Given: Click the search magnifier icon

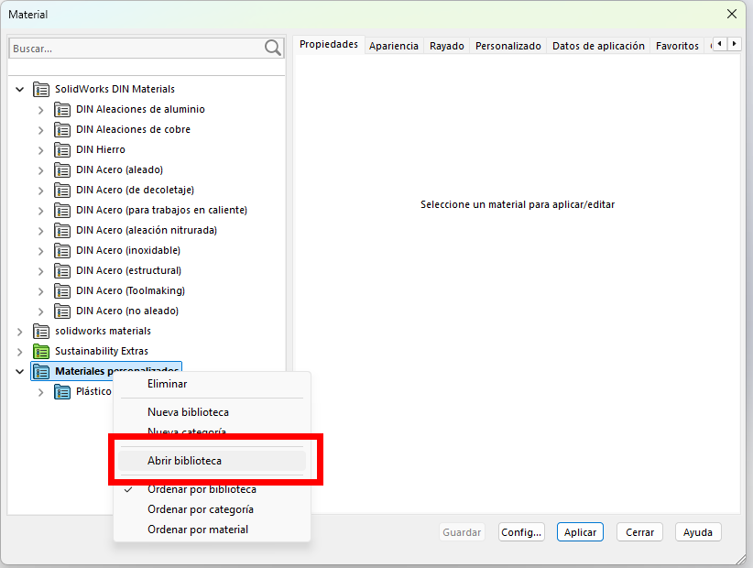Looking at the screenshot, I should (x=272, y=48).
